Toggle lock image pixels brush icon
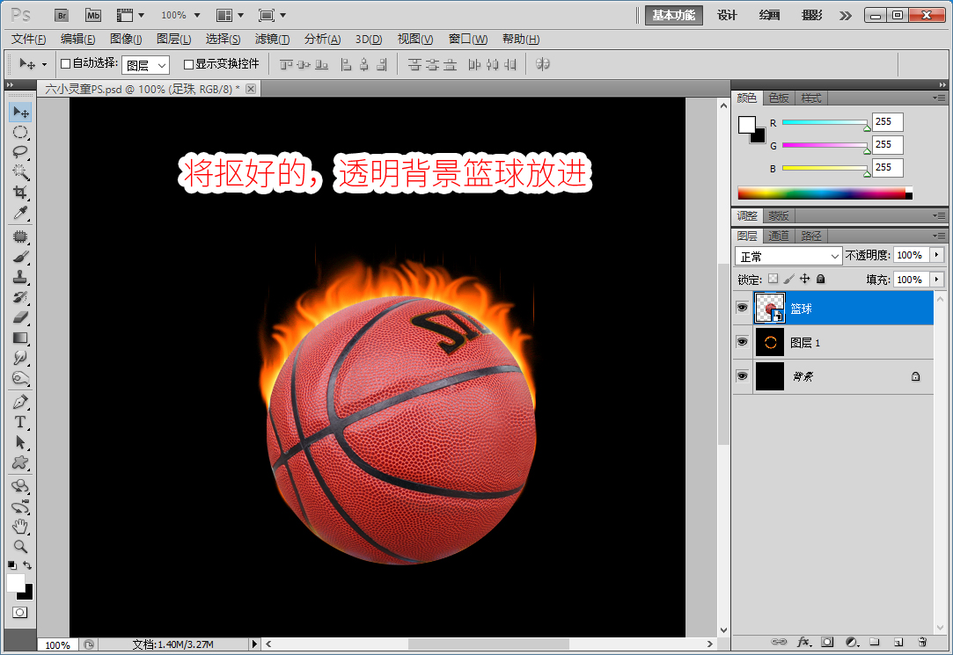The image size is (953, 655). pyautogui.click(x=789, y=279)
